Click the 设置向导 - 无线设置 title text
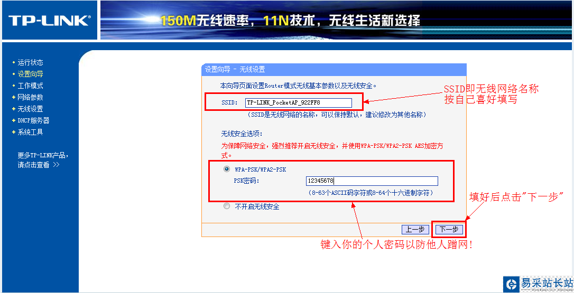Viewport: 574px width, 293px height. pyautogui.click(x=235, y=70)
